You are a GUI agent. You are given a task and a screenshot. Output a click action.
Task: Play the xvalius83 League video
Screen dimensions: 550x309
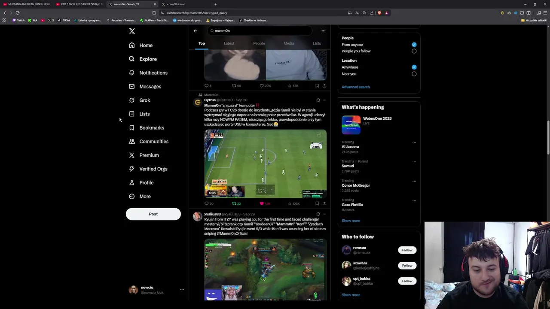(266, 270)
